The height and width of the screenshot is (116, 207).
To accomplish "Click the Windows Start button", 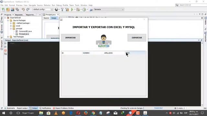I will coord(4,113).
